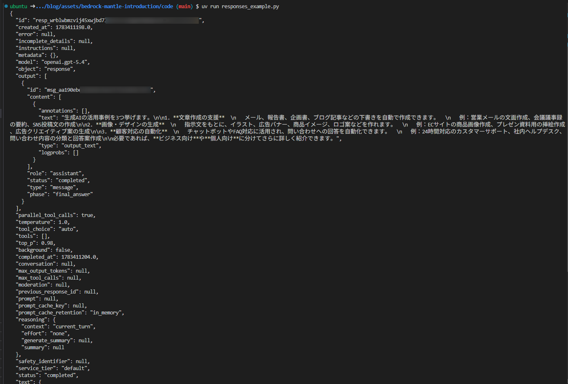This screenshot has height=384, width=568.
Task: Click the blue prompt indicator dot before ubuntu
Action: point(6,6)
